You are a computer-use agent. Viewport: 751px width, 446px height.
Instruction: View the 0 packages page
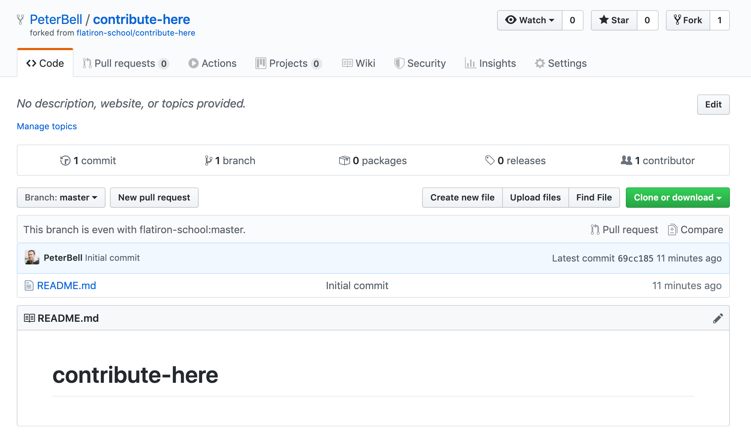click(x=373, y=161)
